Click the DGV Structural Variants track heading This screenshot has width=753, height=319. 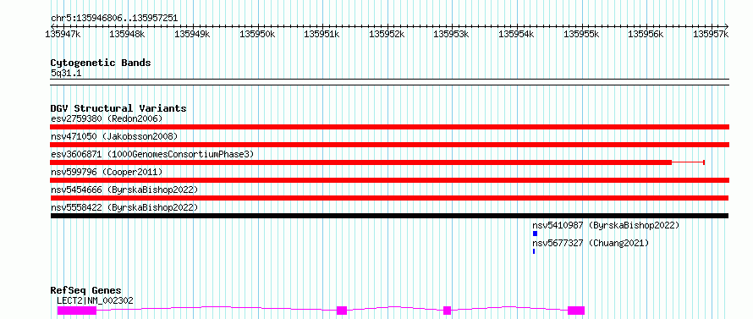tap(118, 108)
